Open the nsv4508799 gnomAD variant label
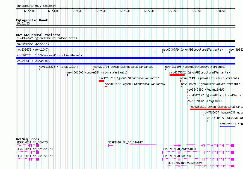243x169 pixels. pos(193,50)
